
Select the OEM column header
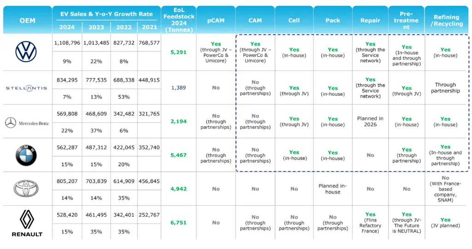(27, 20)
